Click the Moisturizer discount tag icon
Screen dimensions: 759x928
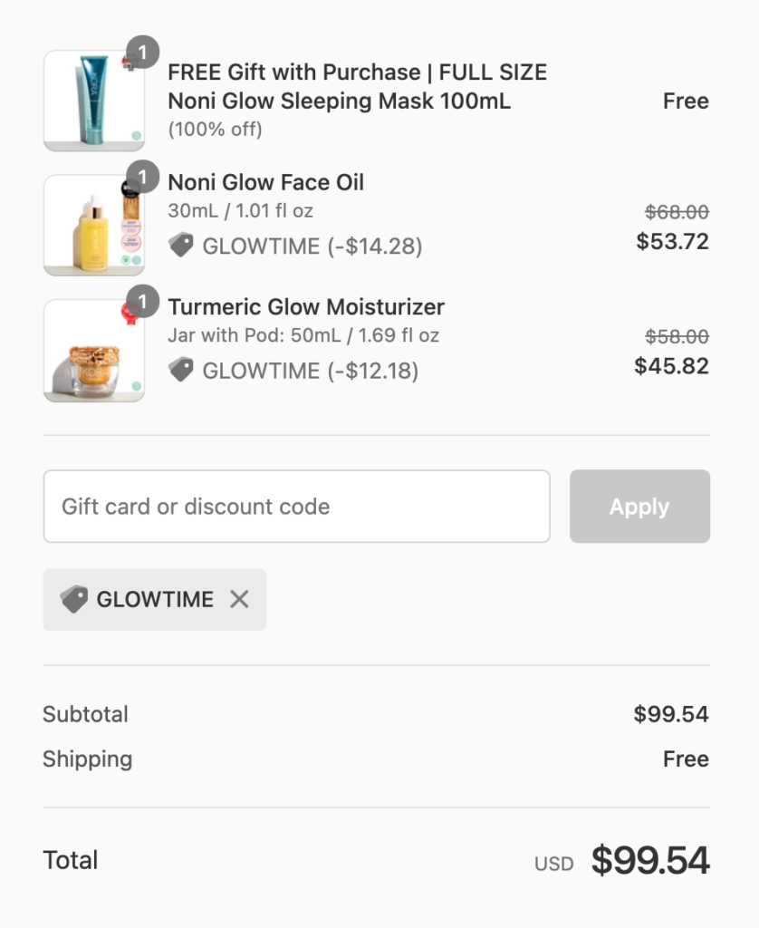click(181, 370)
